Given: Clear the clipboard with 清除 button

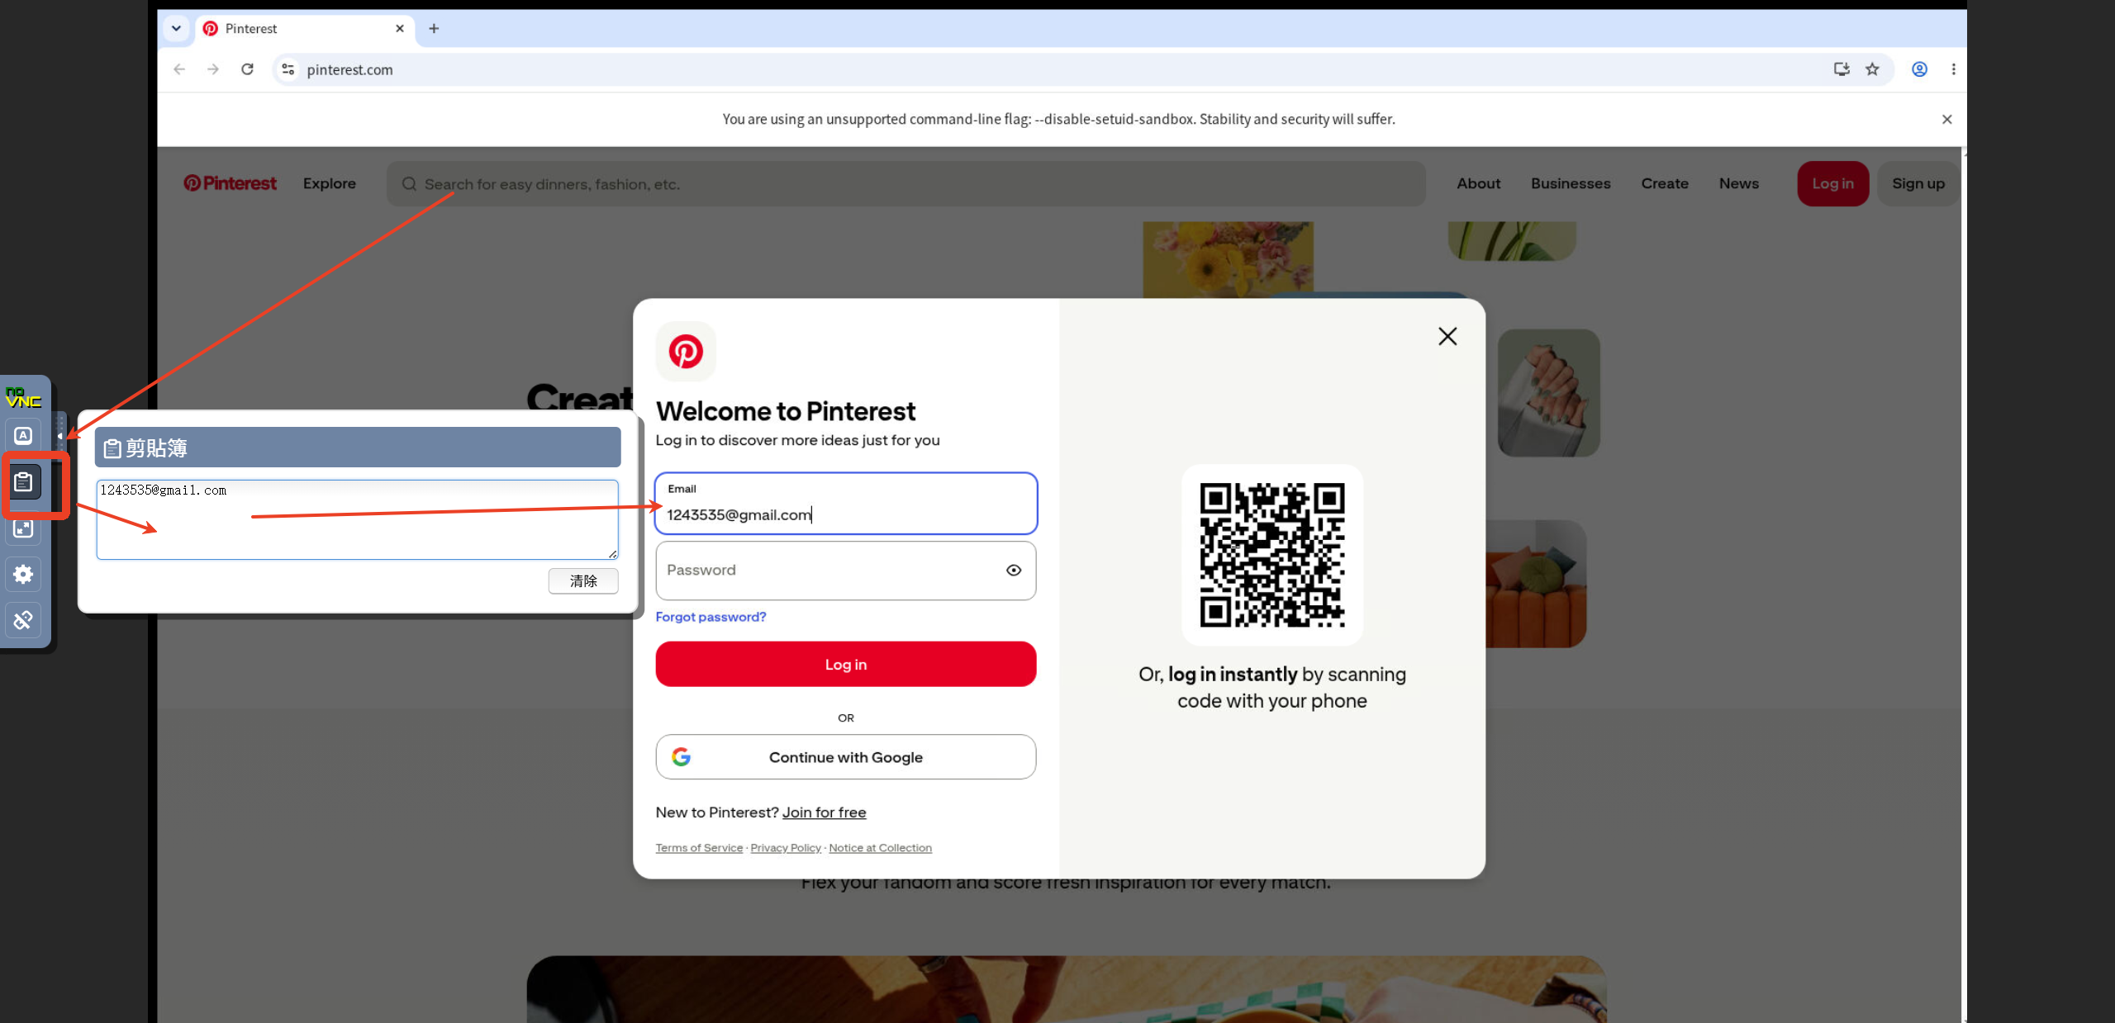Looking at the screenshot, I should tap(583, 581).
